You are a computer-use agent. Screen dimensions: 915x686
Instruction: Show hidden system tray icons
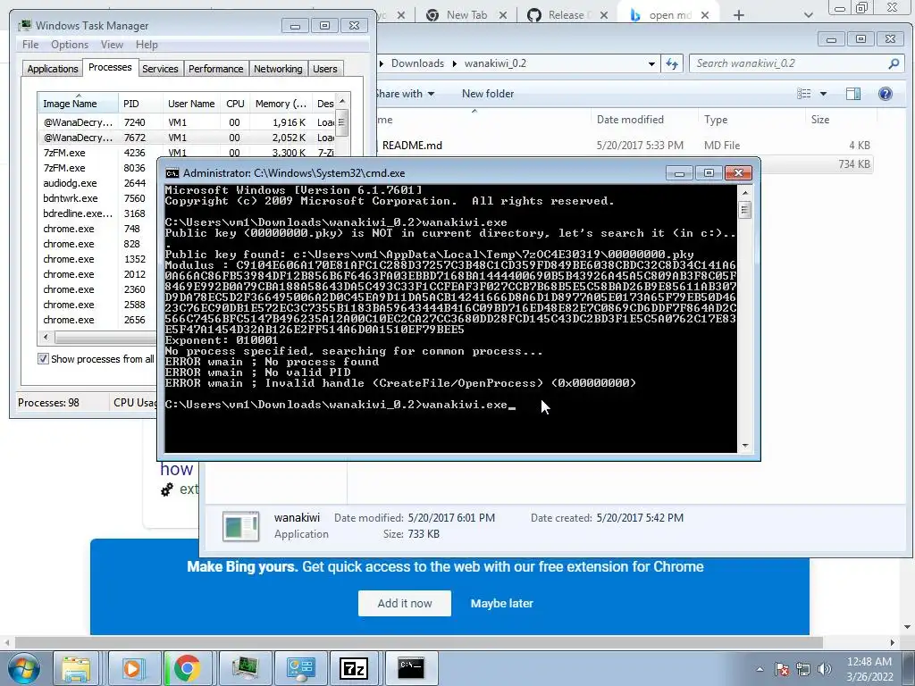click(x=760, y=669)
